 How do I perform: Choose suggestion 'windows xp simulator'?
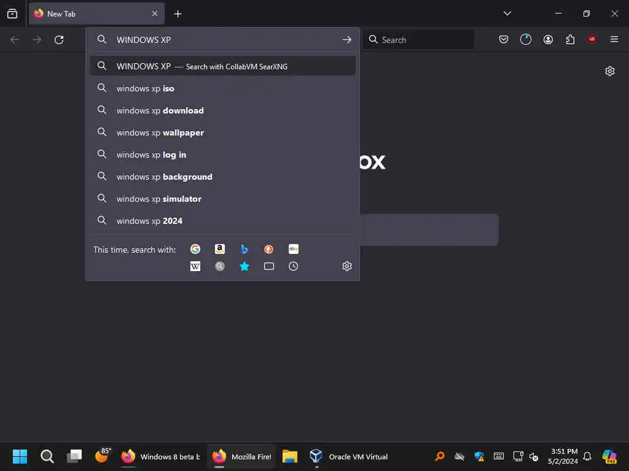pyautogui.click(x=222, y=199)
